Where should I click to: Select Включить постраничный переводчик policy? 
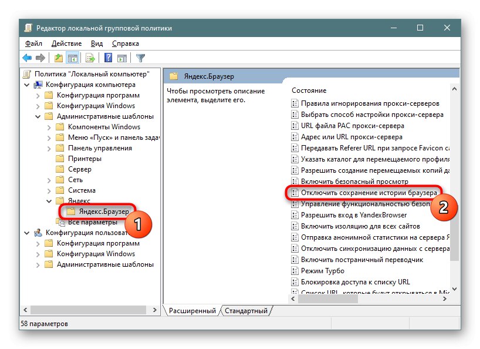coord(362,260)
